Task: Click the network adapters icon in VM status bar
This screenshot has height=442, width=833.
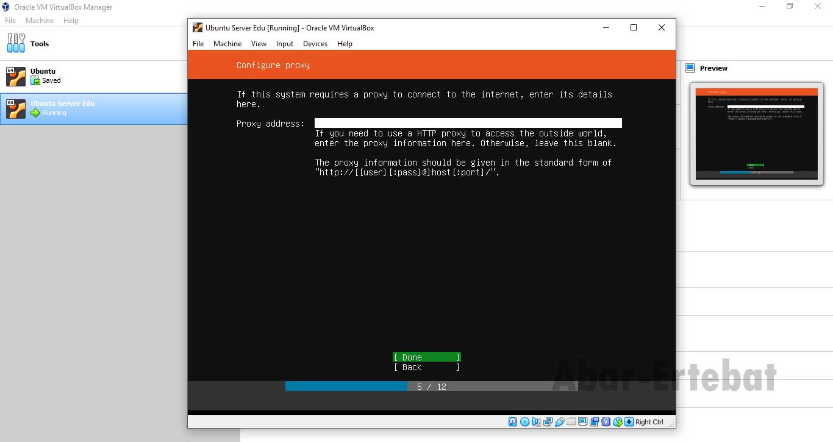Action: (548, 422)
